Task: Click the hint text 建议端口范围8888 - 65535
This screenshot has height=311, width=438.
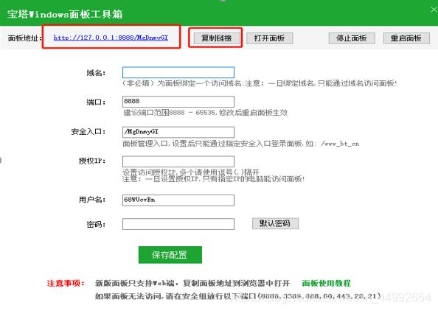Action: 205,113
